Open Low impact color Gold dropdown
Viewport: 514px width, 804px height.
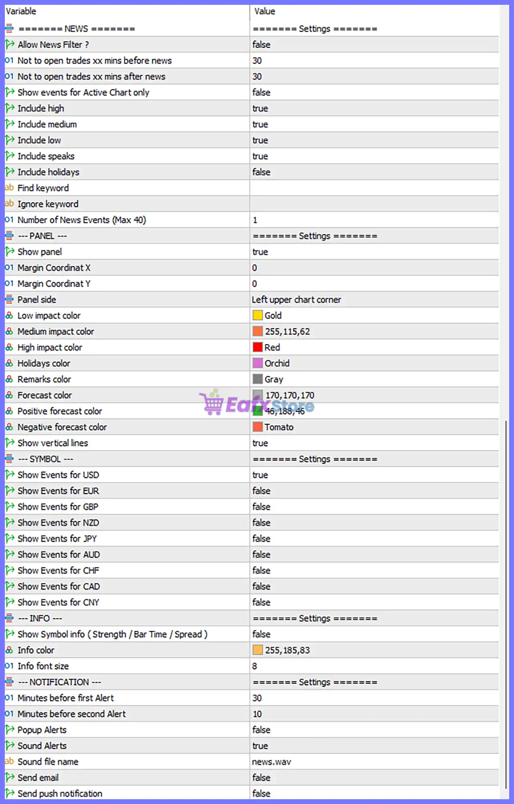click(x=374, y=315)
